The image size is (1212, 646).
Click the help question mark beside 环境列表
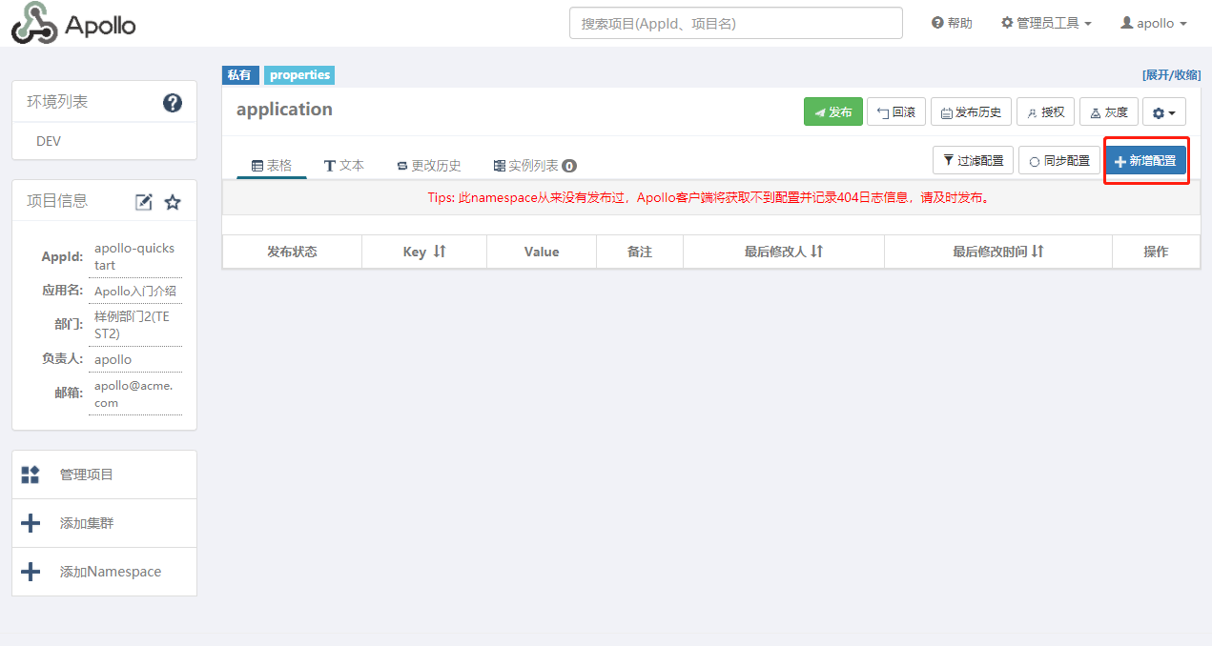coord(173,103)
